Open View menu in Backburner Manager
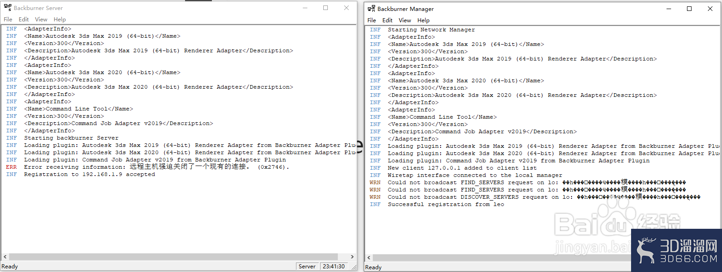 405,20
